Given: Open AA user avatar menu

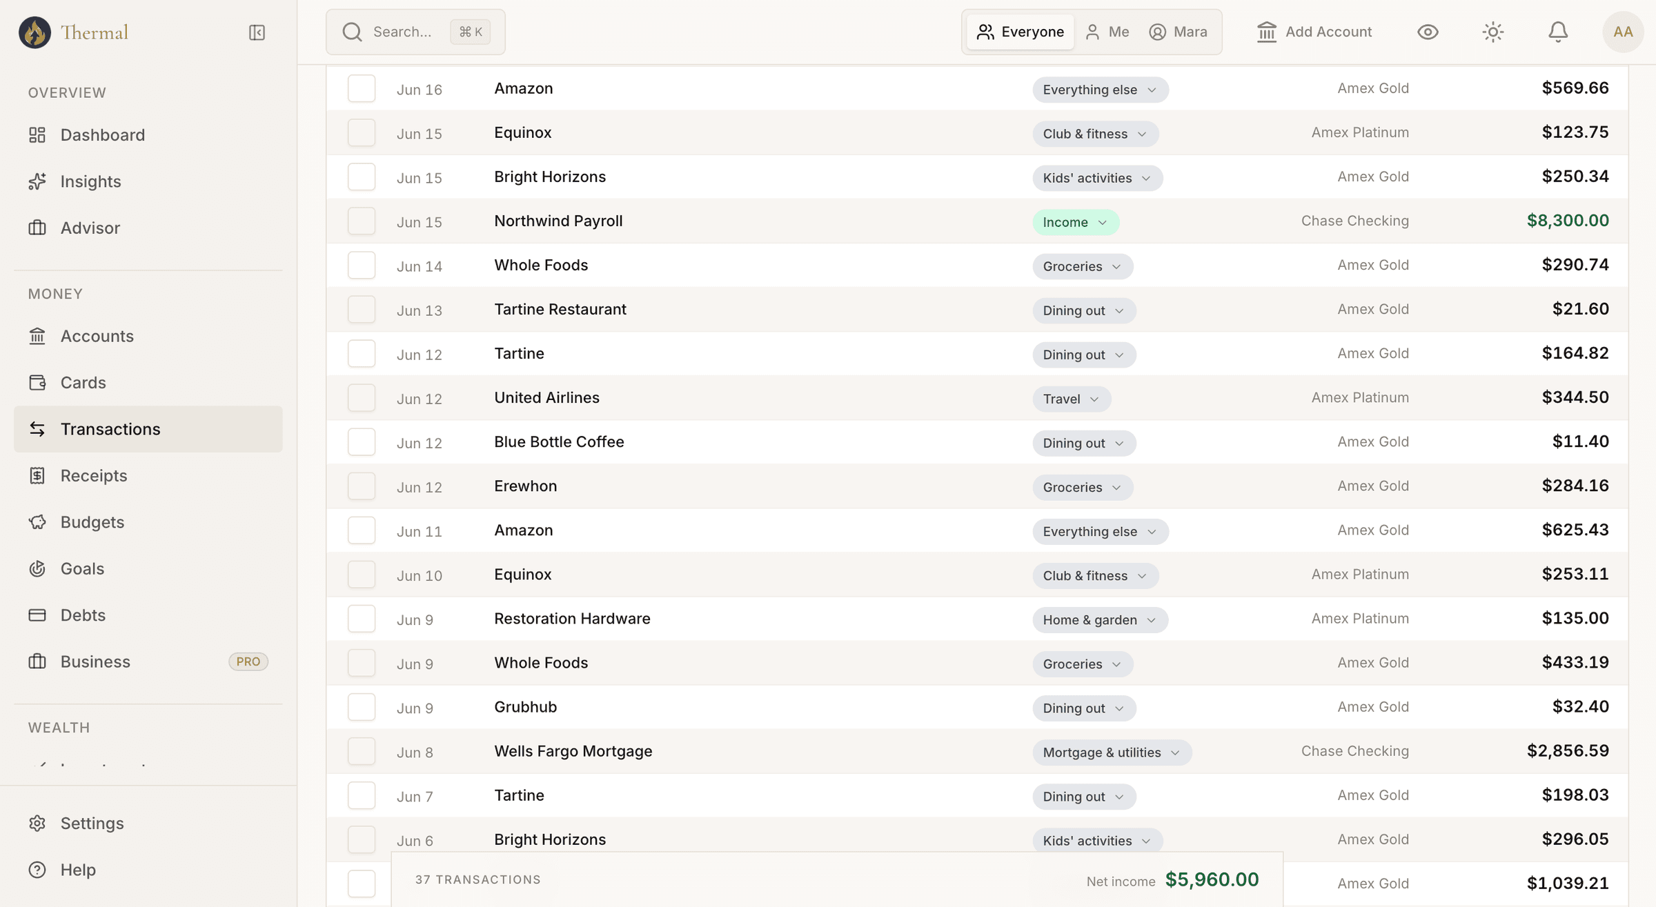Looking at the screenshot, I should point(1623,32).
